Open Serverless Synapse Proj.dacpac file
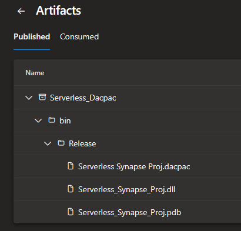This screenshot has width=241, height=231. 134,167
